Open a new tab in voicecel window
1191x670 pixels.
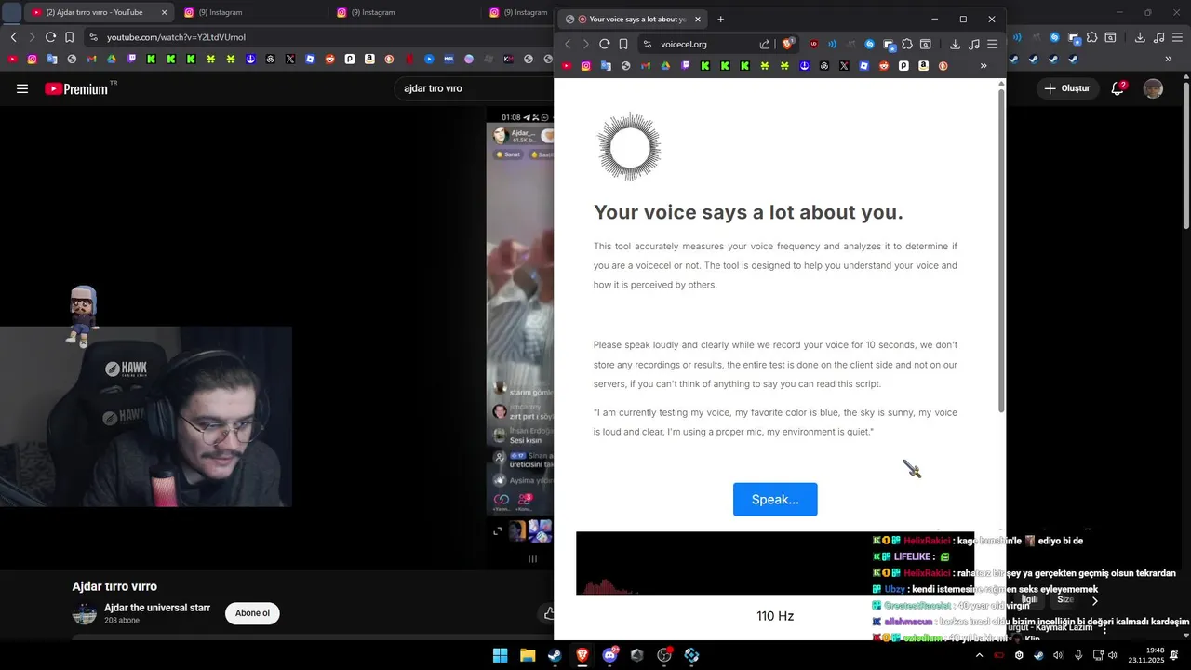[x=720, y=19]
